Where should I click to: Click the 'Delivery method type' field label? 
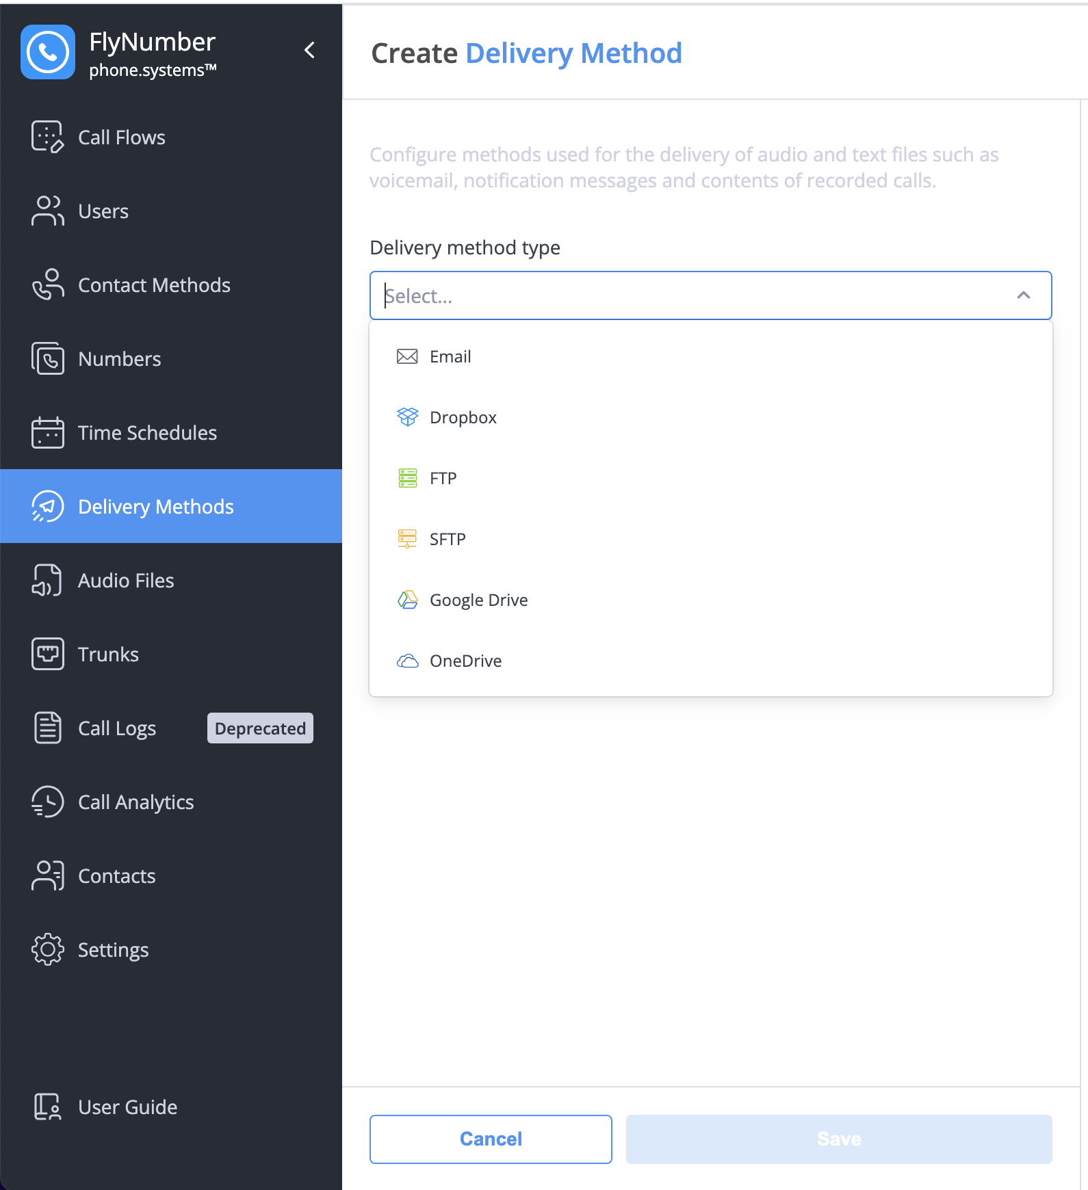tap(465, 248)
